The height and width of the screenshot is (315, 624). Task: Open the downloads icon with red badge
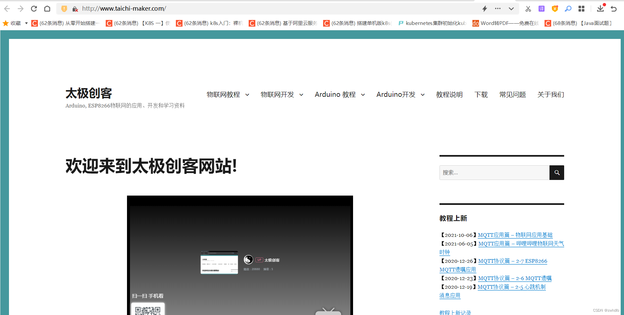point(600,9)
